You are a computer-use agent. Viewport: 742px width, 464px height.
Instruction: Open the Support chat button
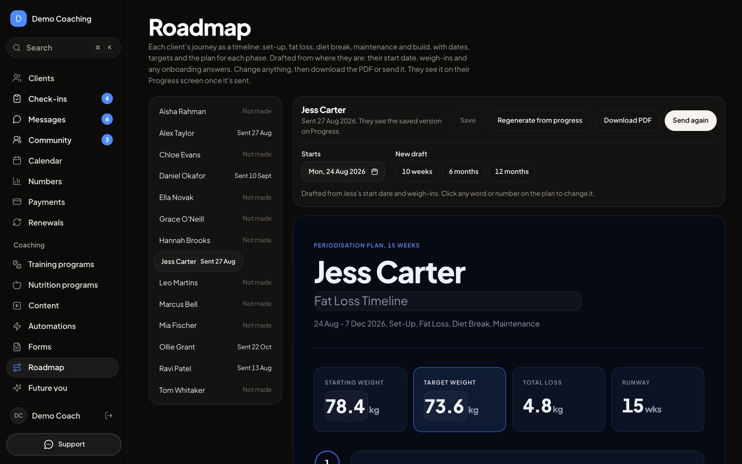(x=64, y=444)
